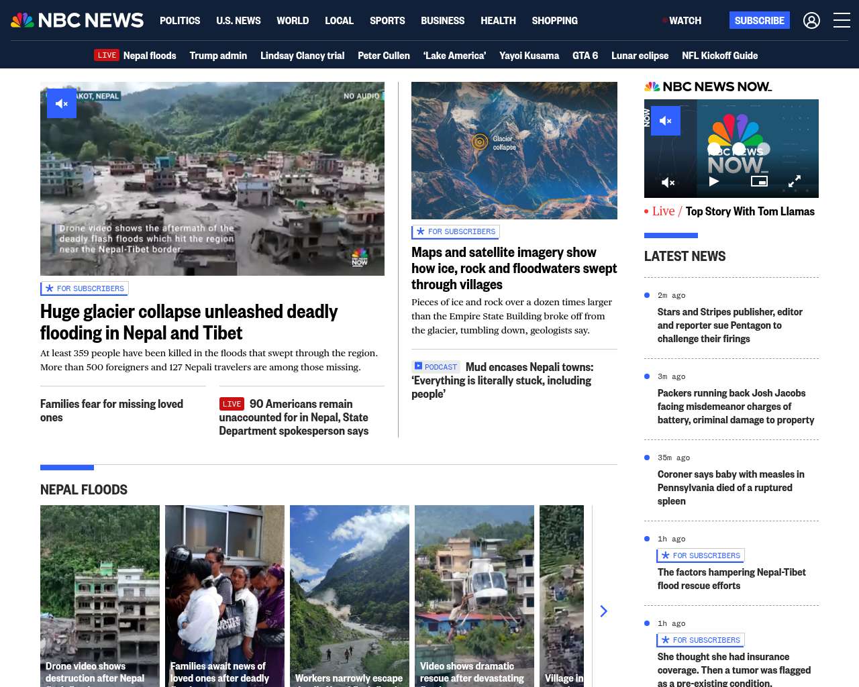Click the '2m ago' timestamp

coord(671,295)
